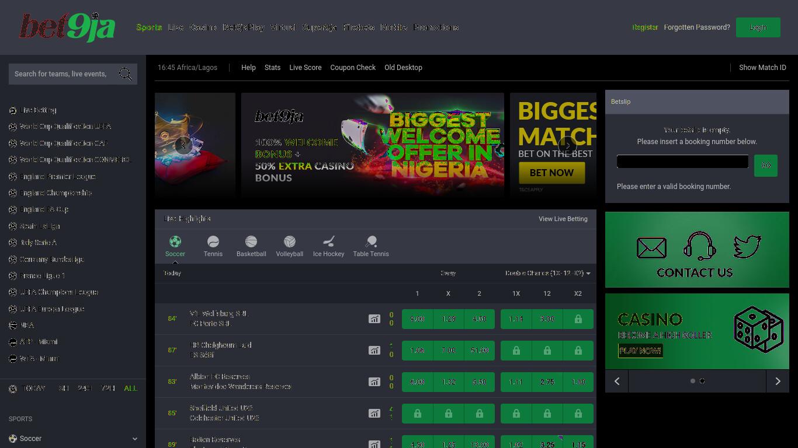Show next promo in right sidebar carousel
Image resolution: width=798 pixels, height=448 pixels.
point(778,381)
